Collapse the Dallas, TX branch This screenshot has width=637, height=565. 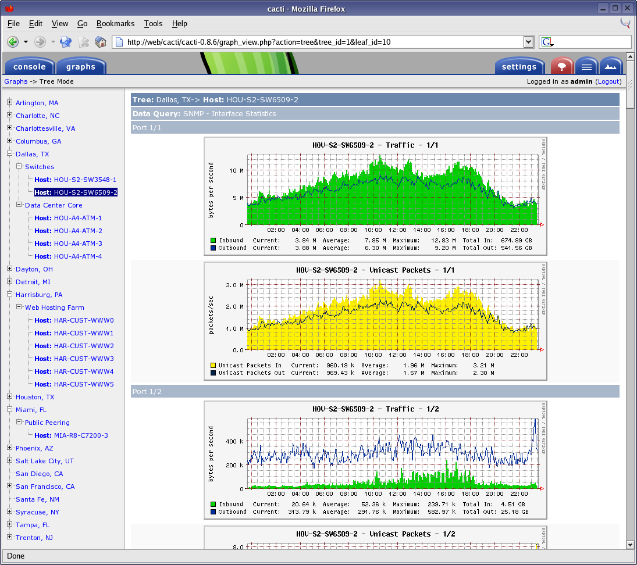8,154
